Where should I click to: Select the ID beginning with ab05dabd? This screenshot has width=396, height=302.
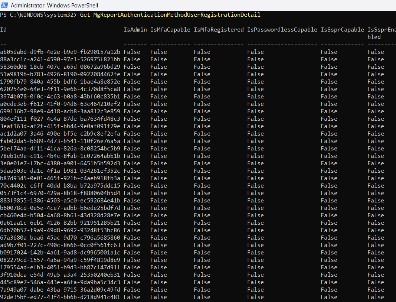pyautogui.click(x=60, y=52)
